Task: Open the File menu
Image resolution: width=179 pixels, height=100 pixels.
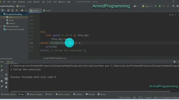Action: click(x=4, y=2)
